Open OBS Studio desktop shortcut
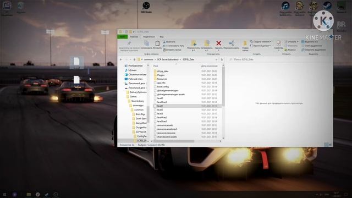The image size is (352, 198). (x=146, y=7)
